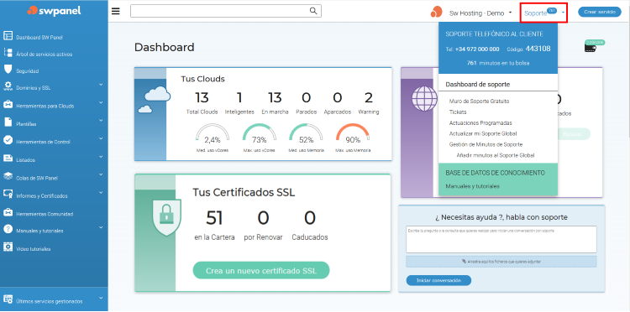630x312 pixels.
Task: Click the Crear servicio button
Action: 600,12
